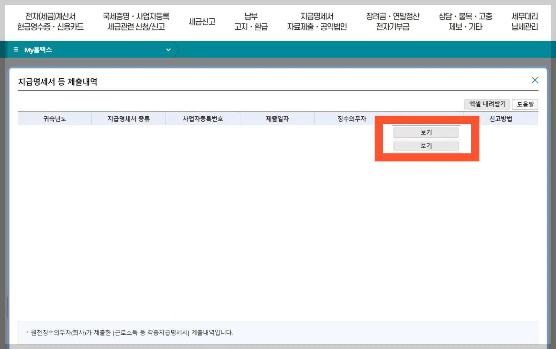556x349 pixels.
Task: Sort by 귀속년도 column header
Action: pos(54,118)
